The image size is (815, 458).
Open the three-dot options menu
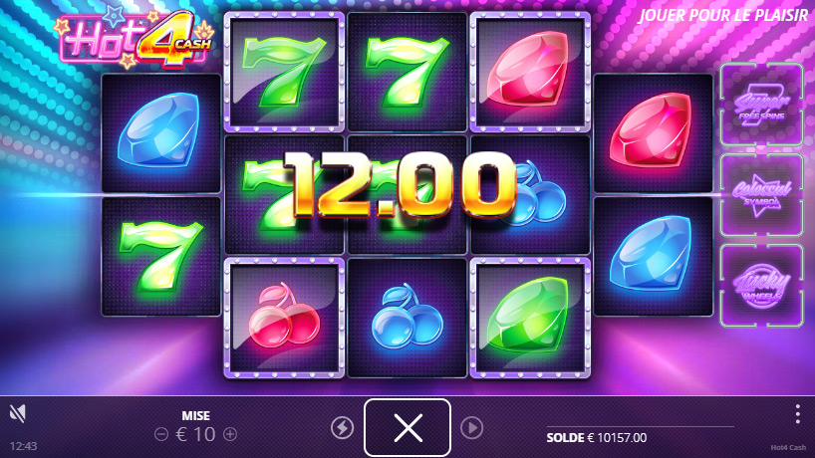click(x=797, y=414)
